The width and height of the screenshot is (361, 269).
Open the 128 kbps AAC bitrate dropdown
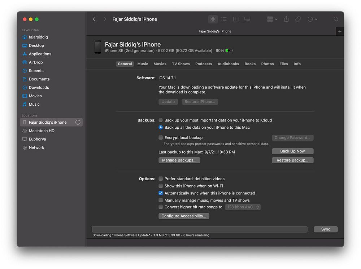pyautogui.click(x=243, y=207)
